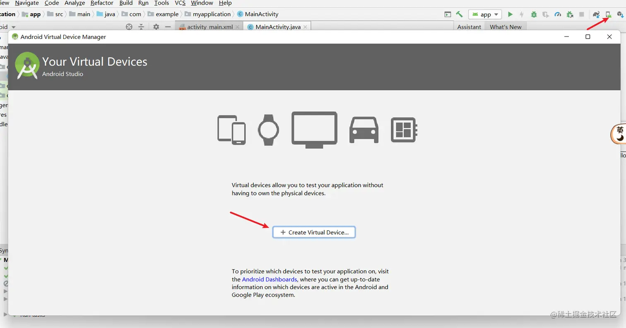Close the activity_main.xml tab
This screenshot has width=626, height=328.
(238, 27)
